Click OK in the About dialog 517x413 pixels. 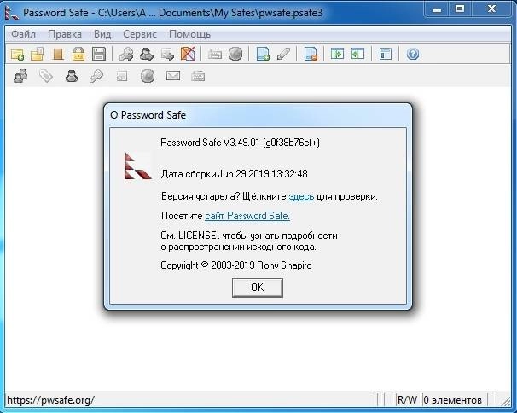click(x=257, y=288)
